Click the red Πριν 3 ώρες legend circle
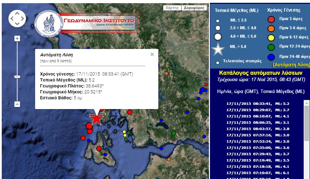Image resolution: width=310 pixels, height=179 pixels. point(271,19)
